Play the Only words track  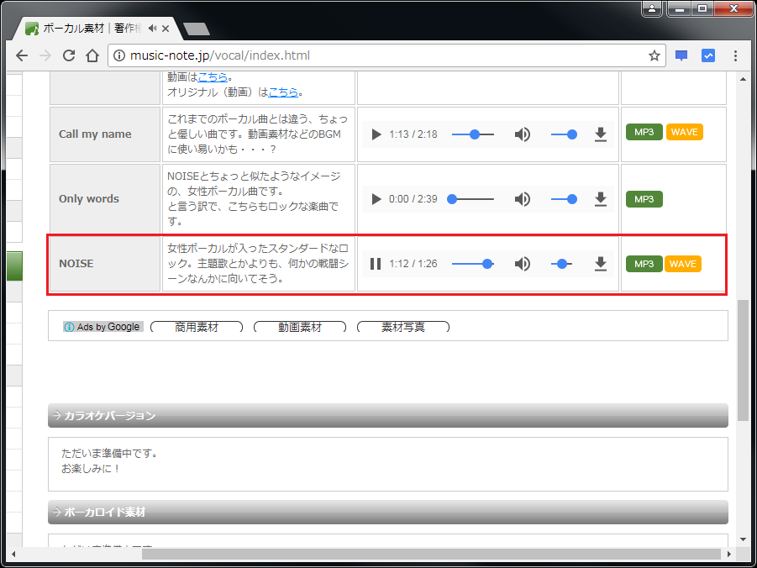[x=376, y=199]
